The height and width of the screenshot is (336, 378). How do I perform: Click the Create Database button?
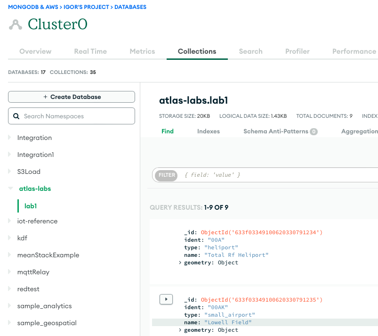point(71,97)
